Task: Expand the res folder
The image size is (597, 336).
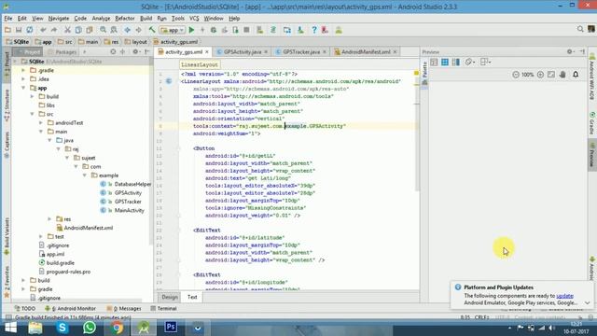Action: click(x=49, y=219)
